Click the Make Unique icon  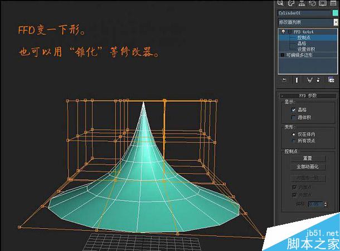pos(309,80)
